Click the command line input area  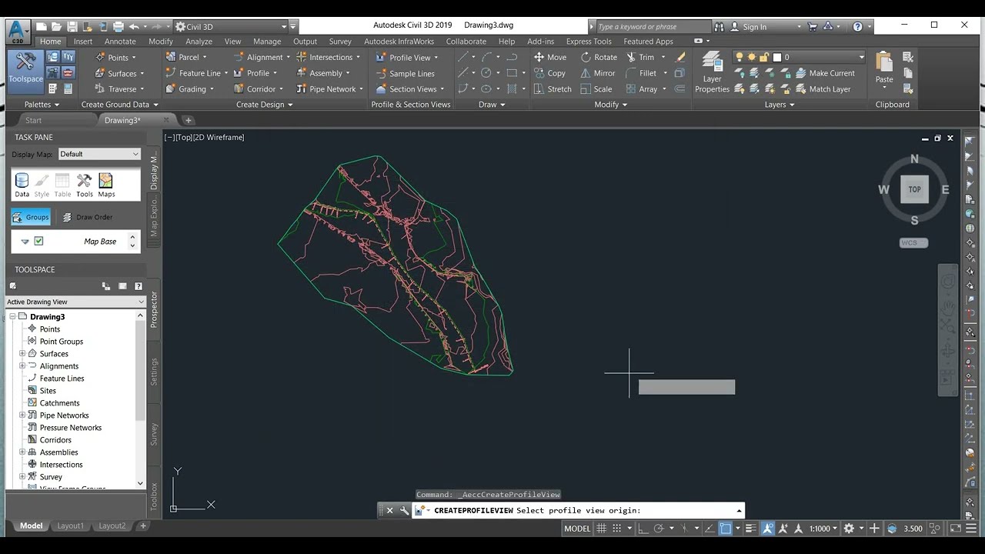coord(583,510)
